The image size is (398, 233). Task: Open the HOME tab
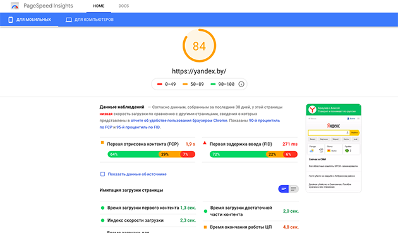[x=99, y=6]
